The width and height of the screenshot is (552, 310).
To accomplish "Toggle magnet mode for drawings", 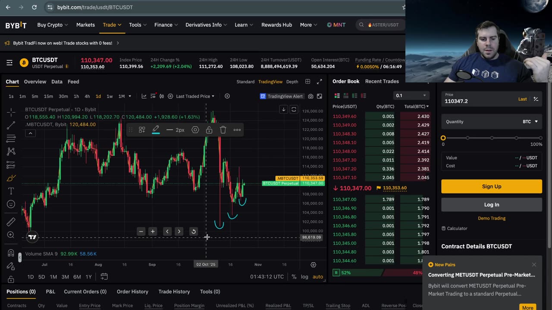I will (x=11, y=253).
